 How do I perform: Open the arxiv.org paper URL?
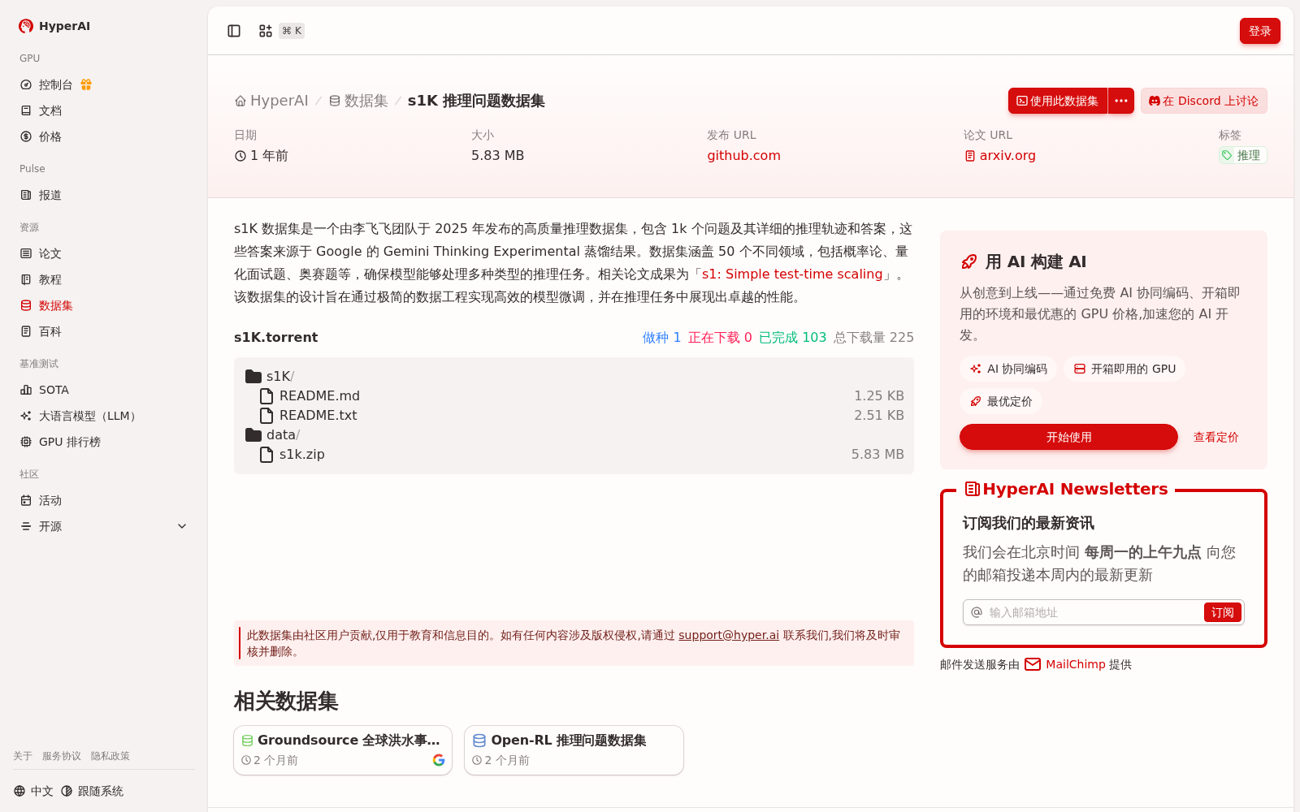(x=1000, y=155)
